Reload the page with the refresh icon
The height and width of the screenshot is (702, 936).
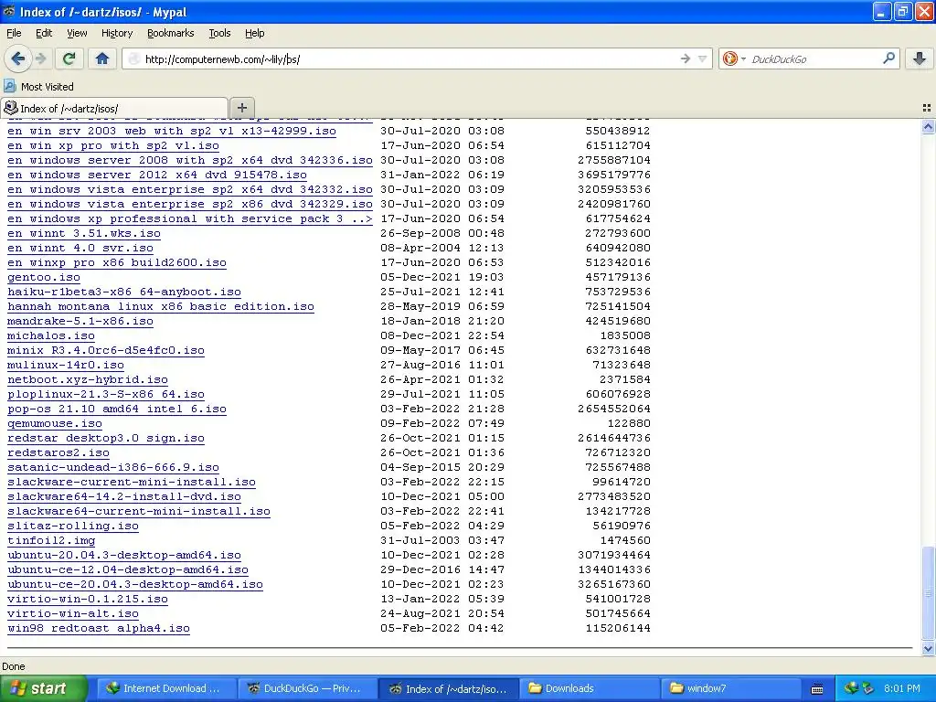click(69, 58)
